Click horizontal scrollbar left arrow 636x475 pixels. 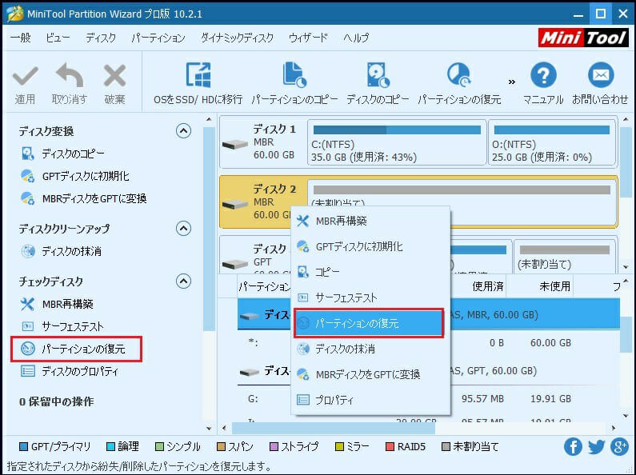224,428
